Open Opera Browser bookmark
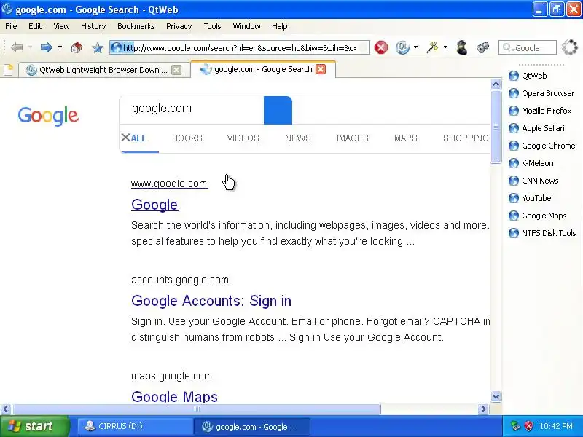 point(541,93)
